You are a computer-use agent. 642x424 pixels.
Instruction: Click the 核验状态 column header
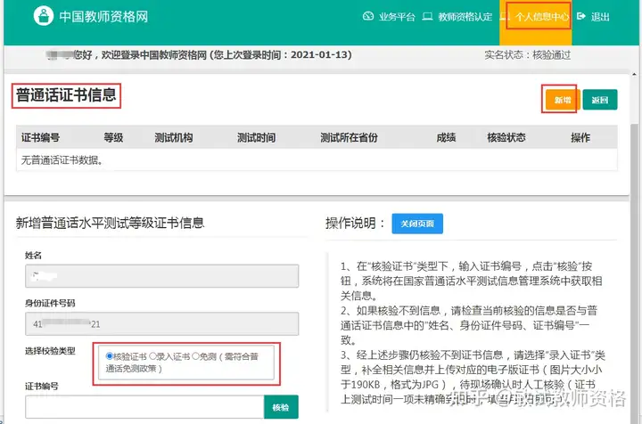pos(506,137)
